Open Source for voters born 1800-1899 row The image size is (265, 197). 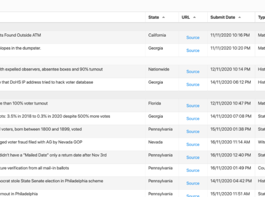tap(193, 132)
